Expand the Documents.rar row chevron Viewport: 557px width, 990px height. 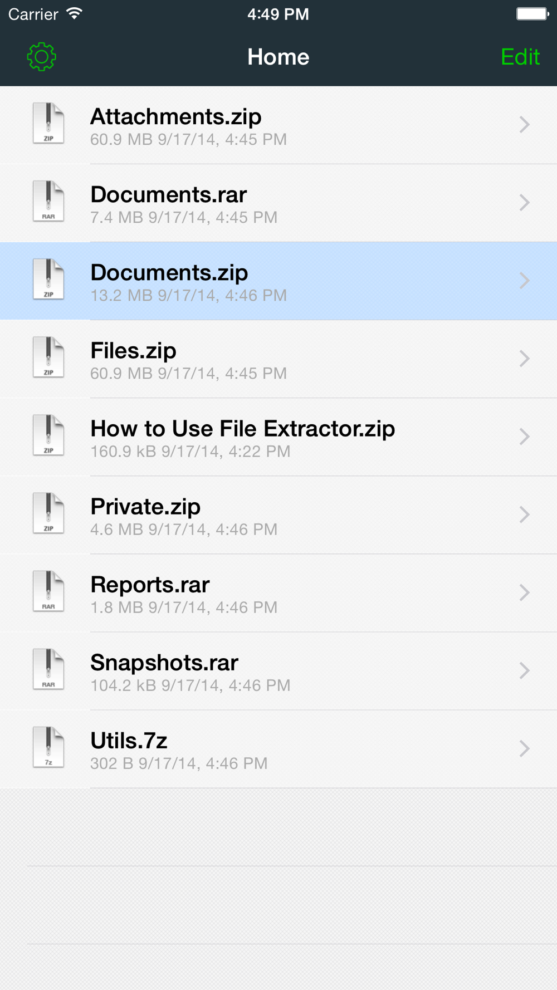(x=524, y=202)
